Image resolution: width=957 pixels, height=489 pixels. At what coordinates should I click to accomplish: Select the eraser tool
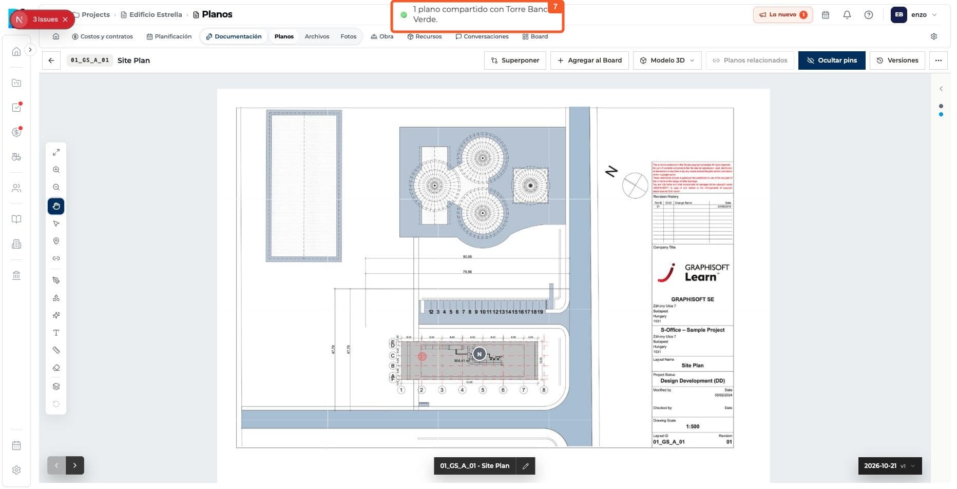tap(56, 368)
